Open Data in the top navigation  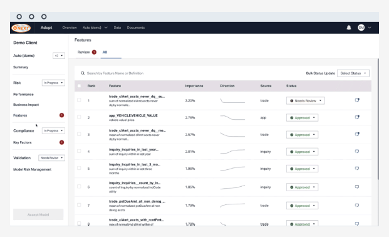click(117, 28)
